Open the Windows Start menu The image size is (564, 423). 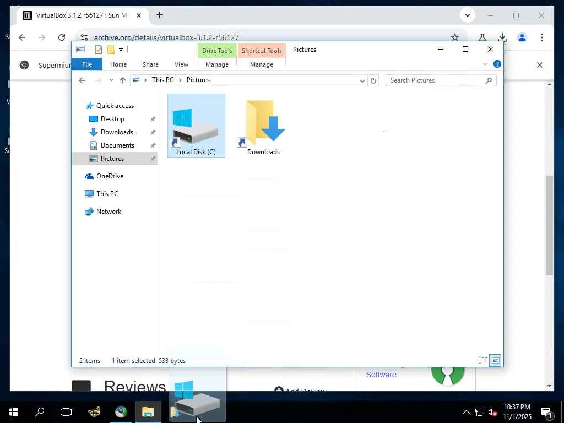click(13, 412)
